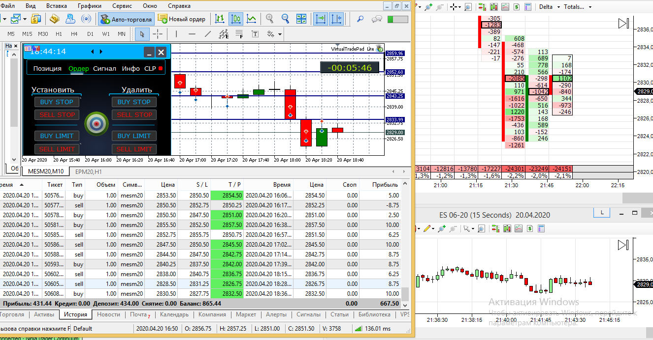Image resolution: width=653 pixels, height=340 pixels.
Task: Open the Strategies dollar icon in ES chart toolbar
Action: click(529, 228)
